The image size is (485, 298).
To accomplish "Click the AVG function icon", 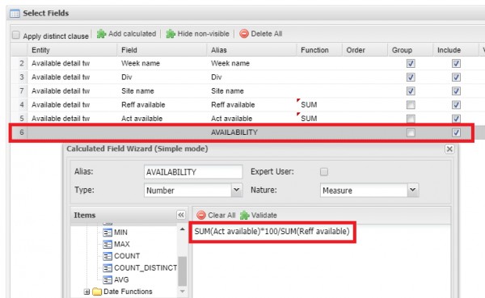I will [x=107, y=279].
